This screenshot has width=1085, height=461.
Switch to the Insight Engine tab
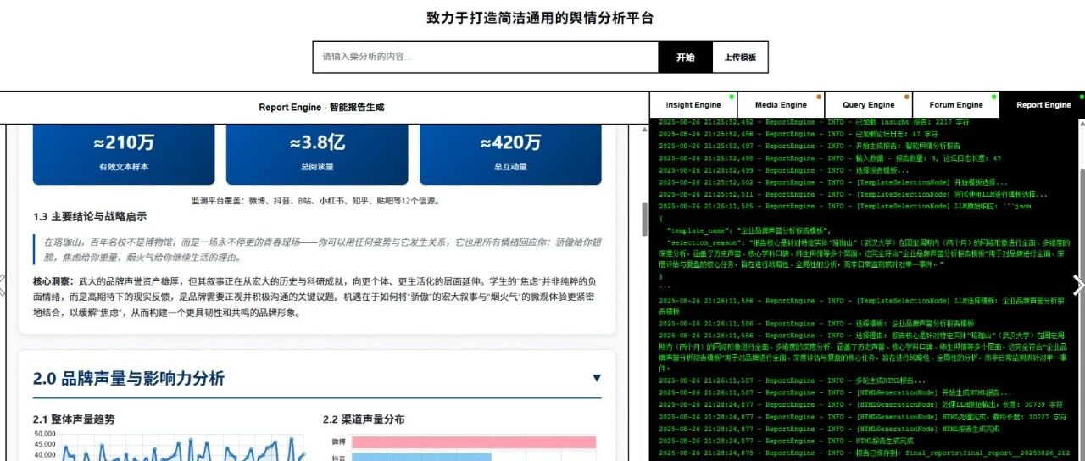693,105
